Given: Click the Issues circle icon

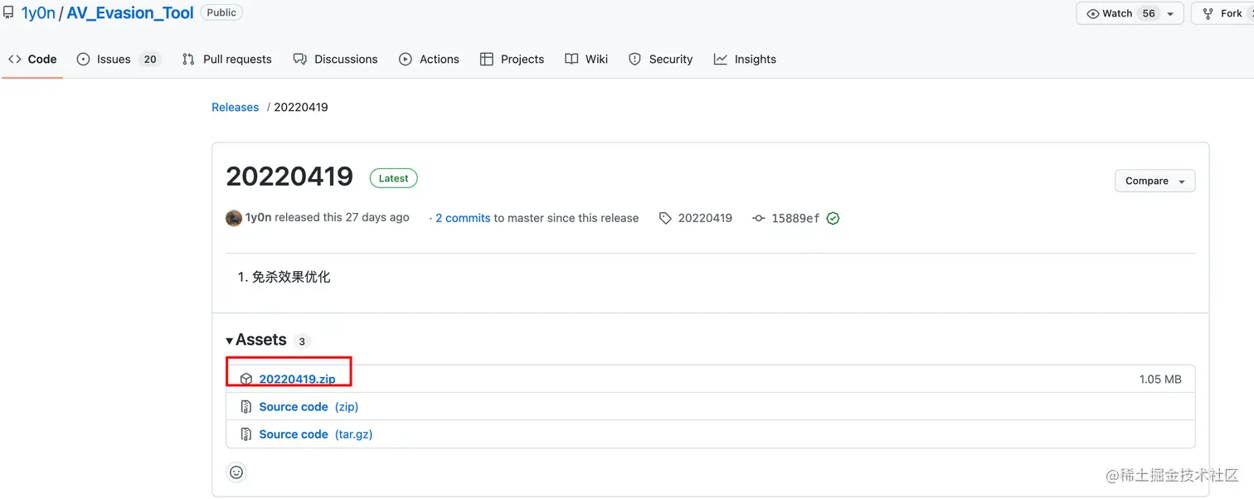Looking at the screenshot, I should pos(83,59).
